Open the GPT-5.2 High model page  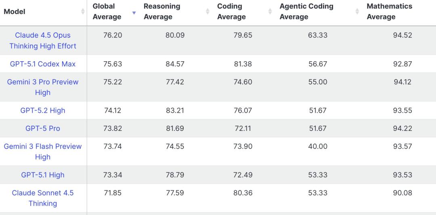(x=43, y=110)
